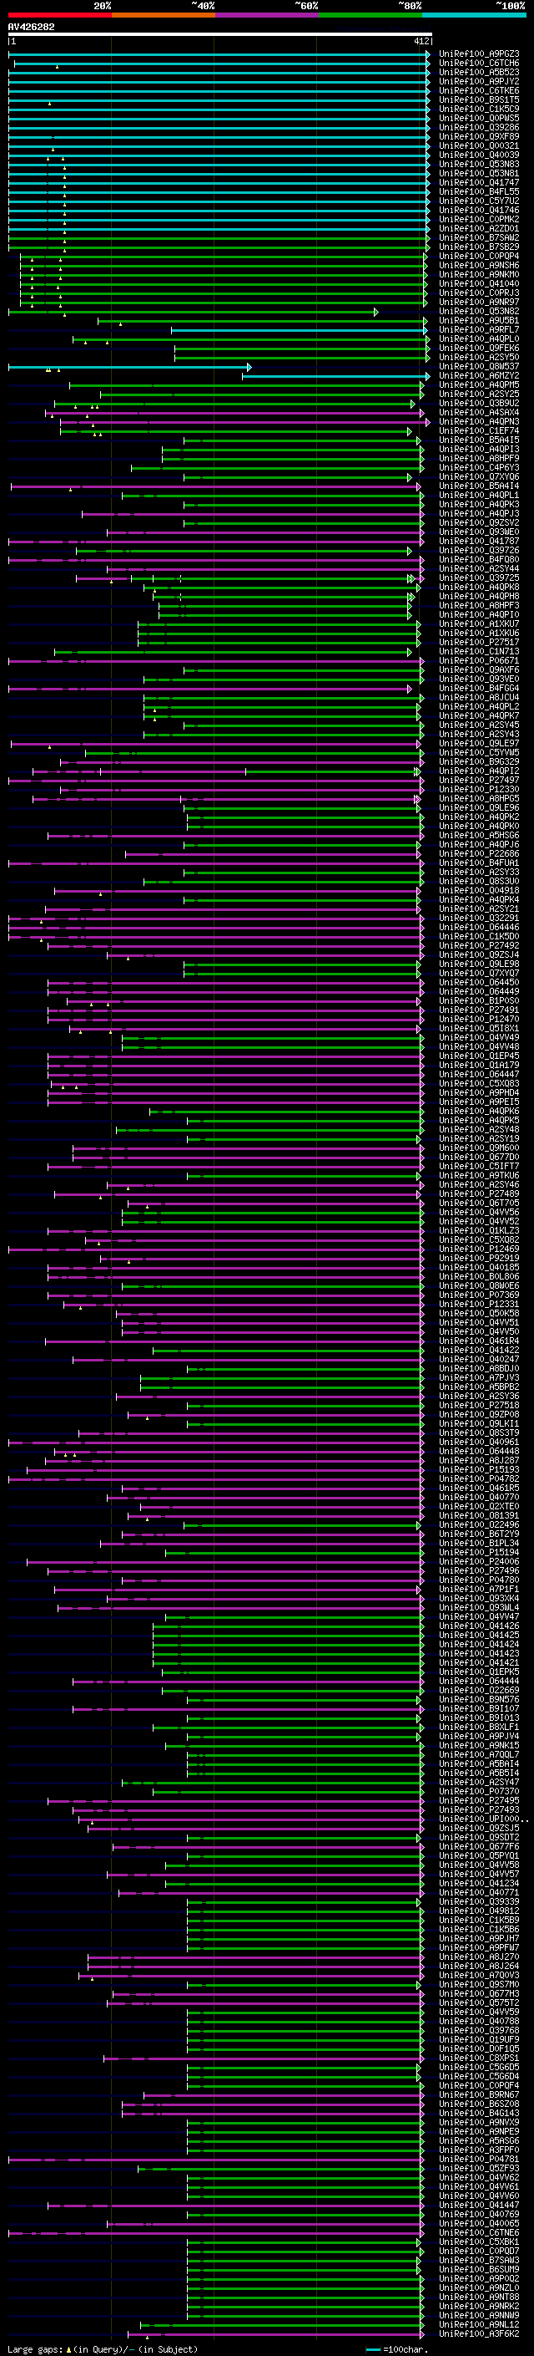Select the UniRef100_C5G6D4 label
The image size is (534, 2356).
pyautogui.click(x=478, y=2075)
